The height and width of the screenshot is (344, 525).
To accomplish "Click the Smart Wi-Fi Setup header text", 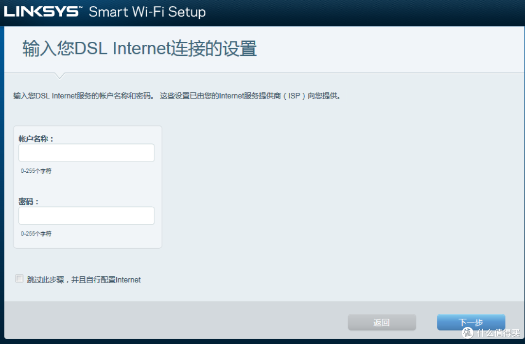I will click(146, 12).
